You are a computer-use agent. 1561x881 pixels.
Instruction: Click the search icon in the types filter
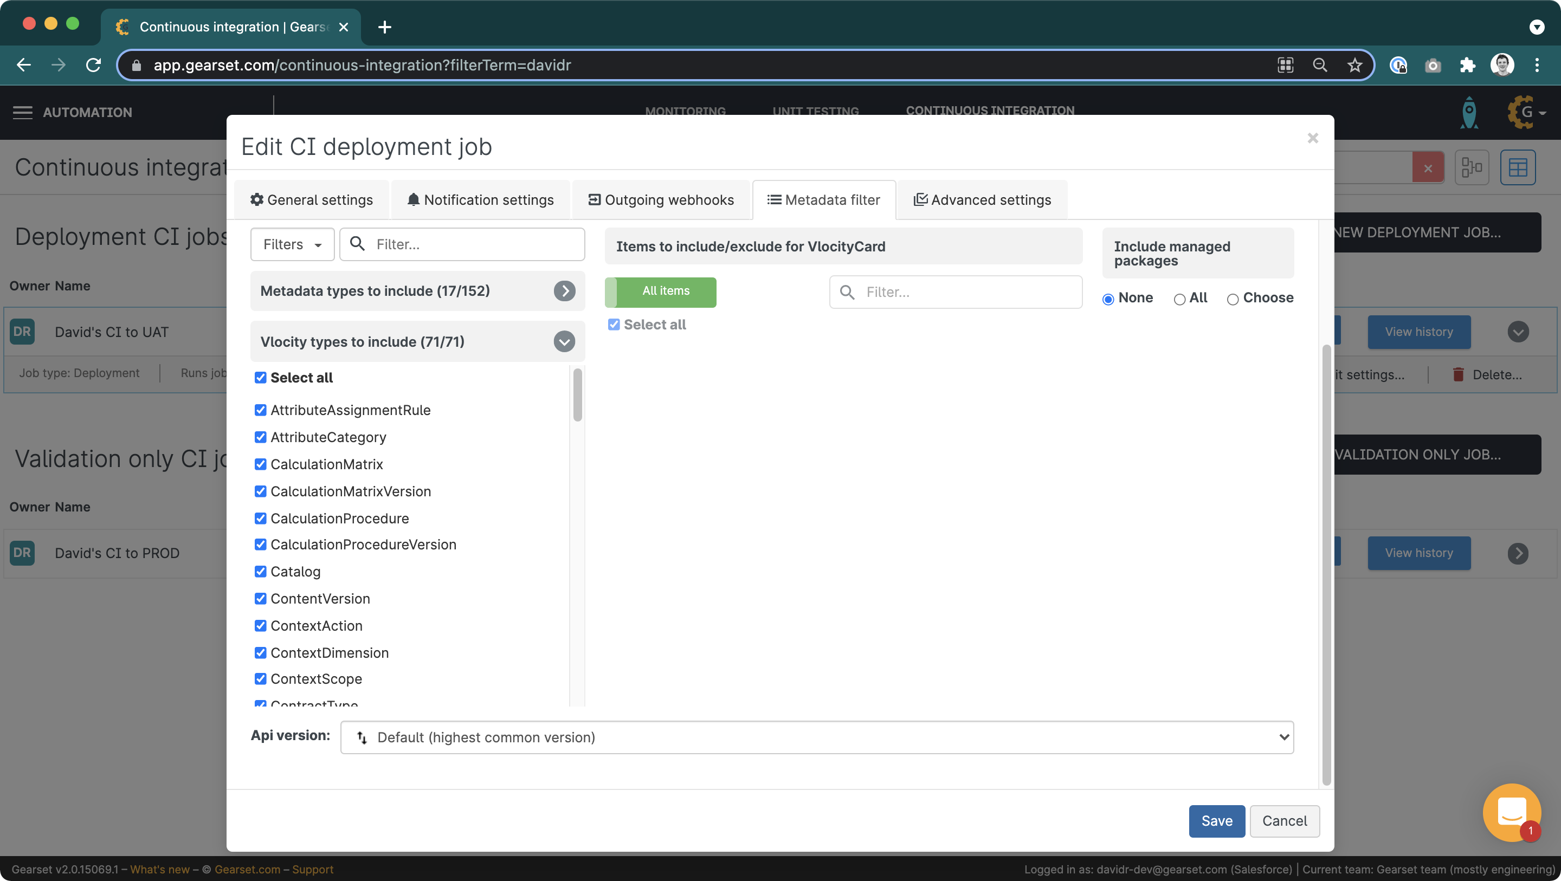click(x=358, y=244)
